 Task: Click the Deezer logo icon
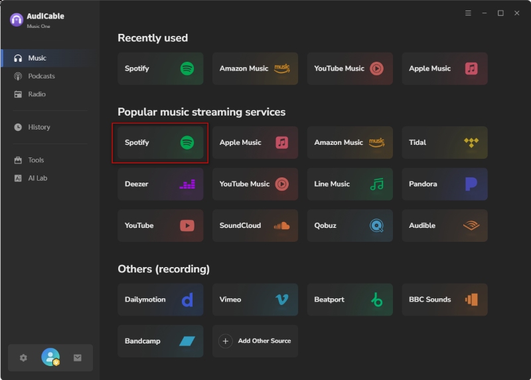pos(187,184)
